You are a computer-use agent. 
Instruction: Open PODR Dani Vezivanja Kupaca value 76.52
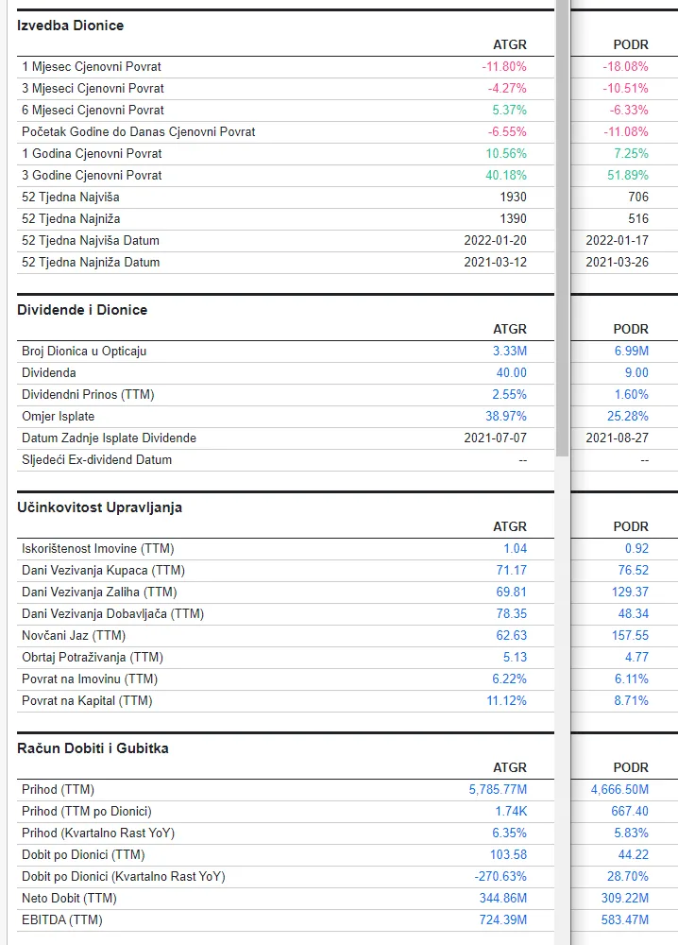(632, 571)
